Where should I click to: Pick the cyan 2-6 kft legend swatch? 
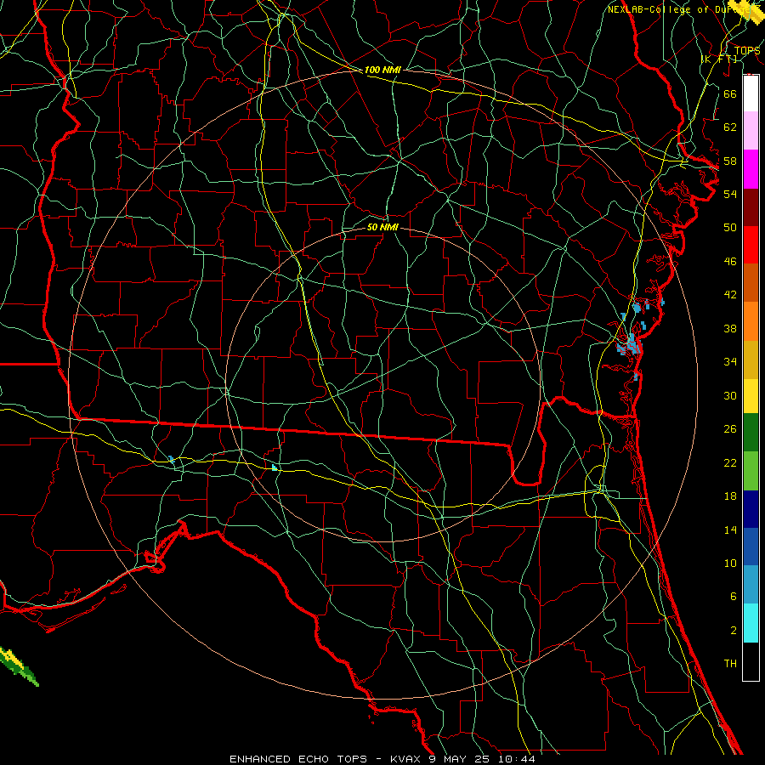[751, 623]
